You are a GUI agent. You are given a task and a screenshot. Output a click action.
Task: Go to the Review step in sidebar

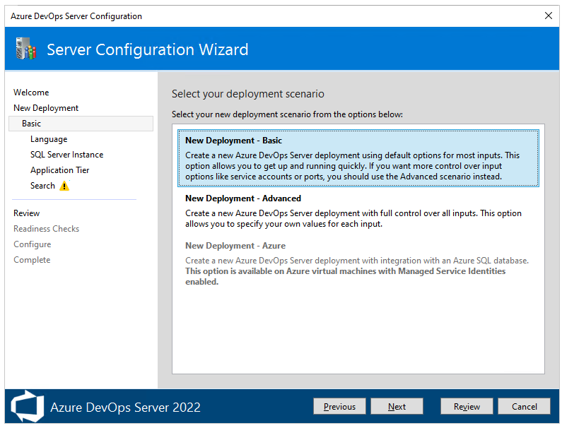pos(27,213)
